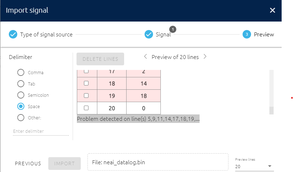The image size is (293, 172).
Task: Click the Enter delimiter input field
Action: (41, 131)
